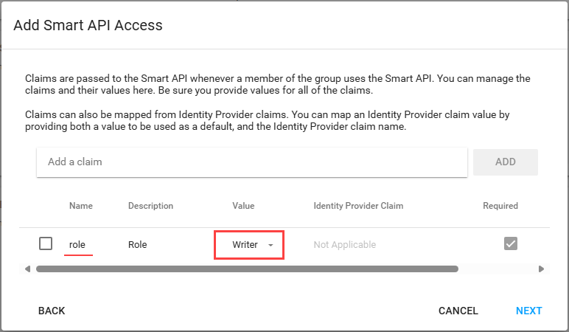The image size is (569, 332).
Task: Click the Name column header
Action: click(81, 206)
